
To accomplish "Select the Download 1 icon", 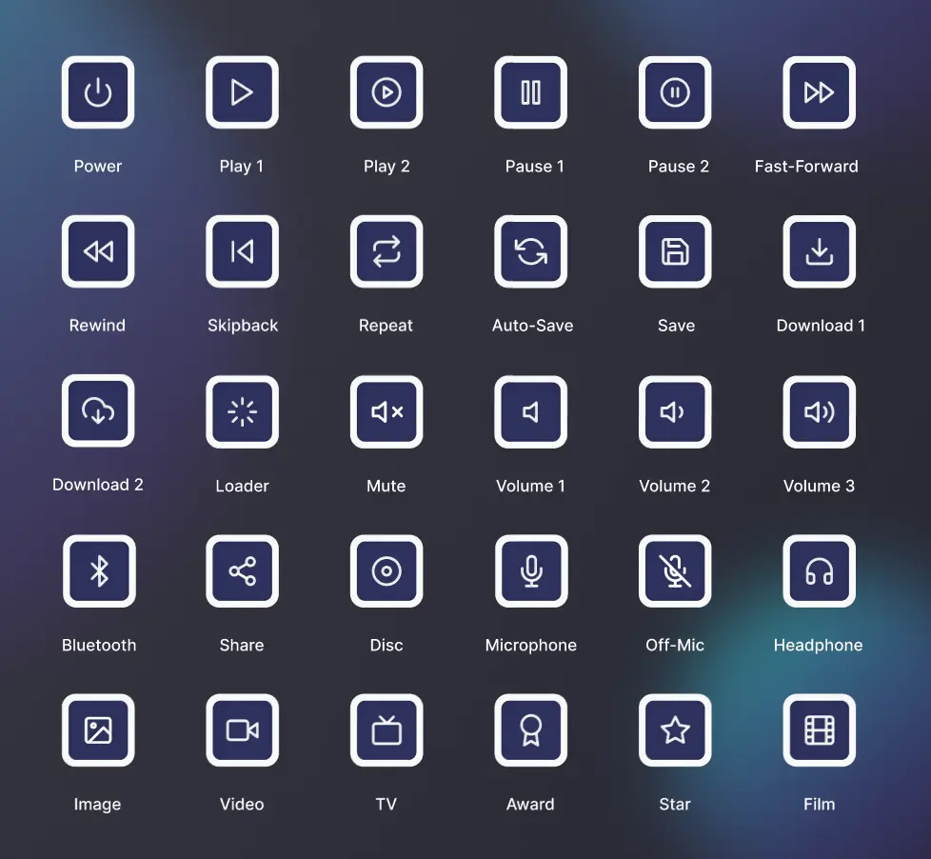I will 820,251.
